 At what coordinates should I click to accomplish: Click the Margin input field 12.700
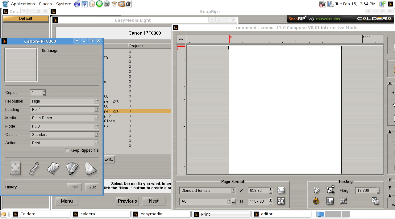(366, 191)
